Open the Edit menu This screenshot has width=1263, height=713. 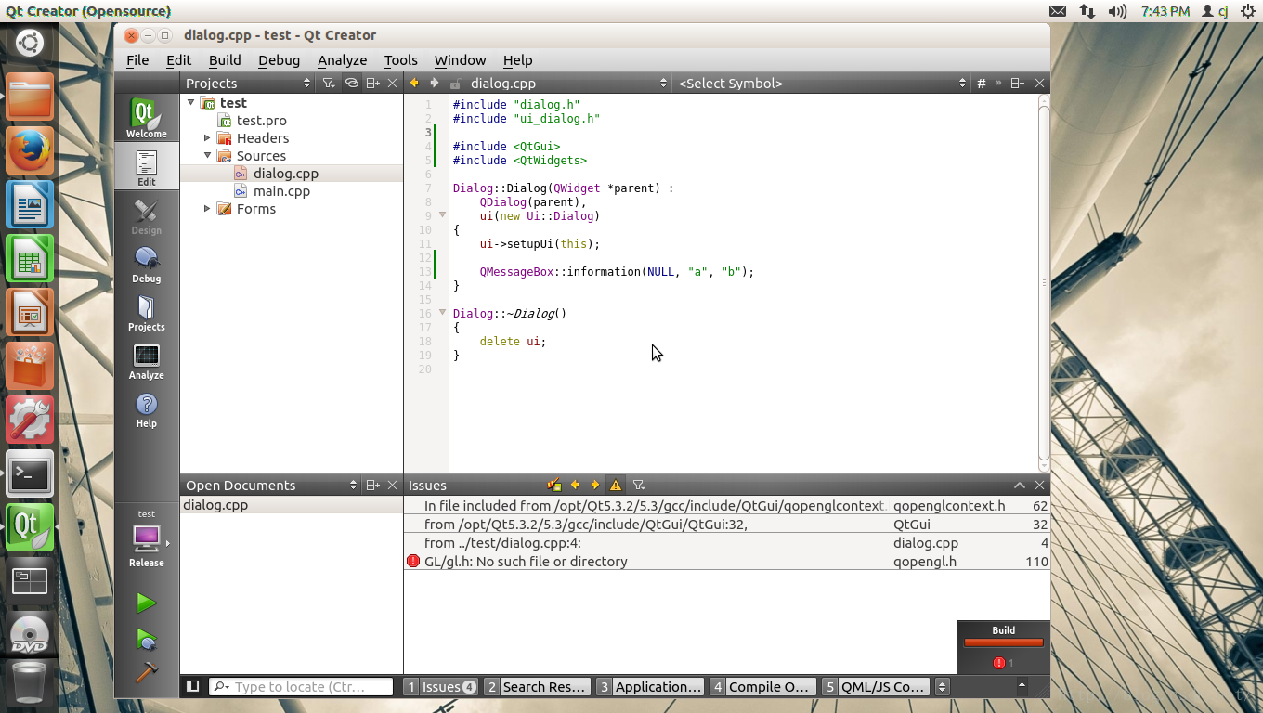coord(179,59)
